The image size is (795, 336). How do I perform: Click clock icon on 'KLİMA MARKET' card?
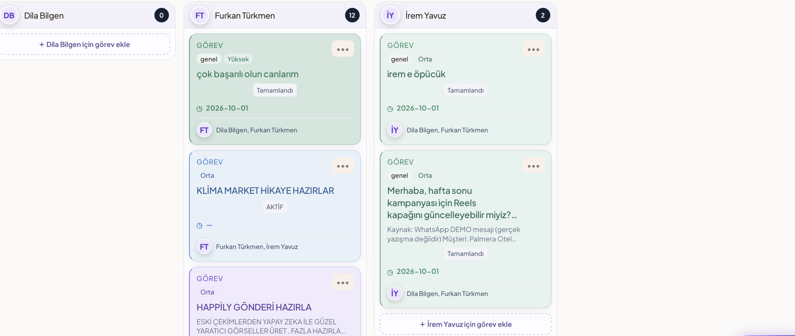(199, 226)
